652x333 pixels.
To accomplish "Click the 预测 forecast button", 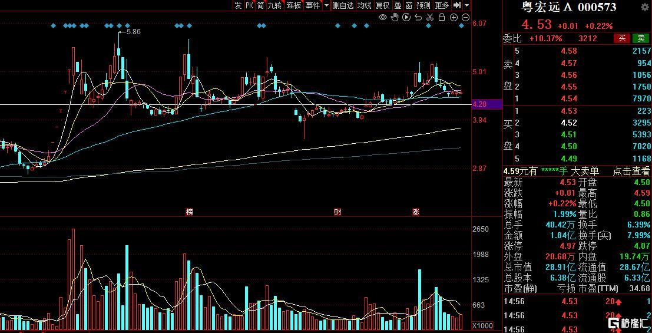I will 423,5.
